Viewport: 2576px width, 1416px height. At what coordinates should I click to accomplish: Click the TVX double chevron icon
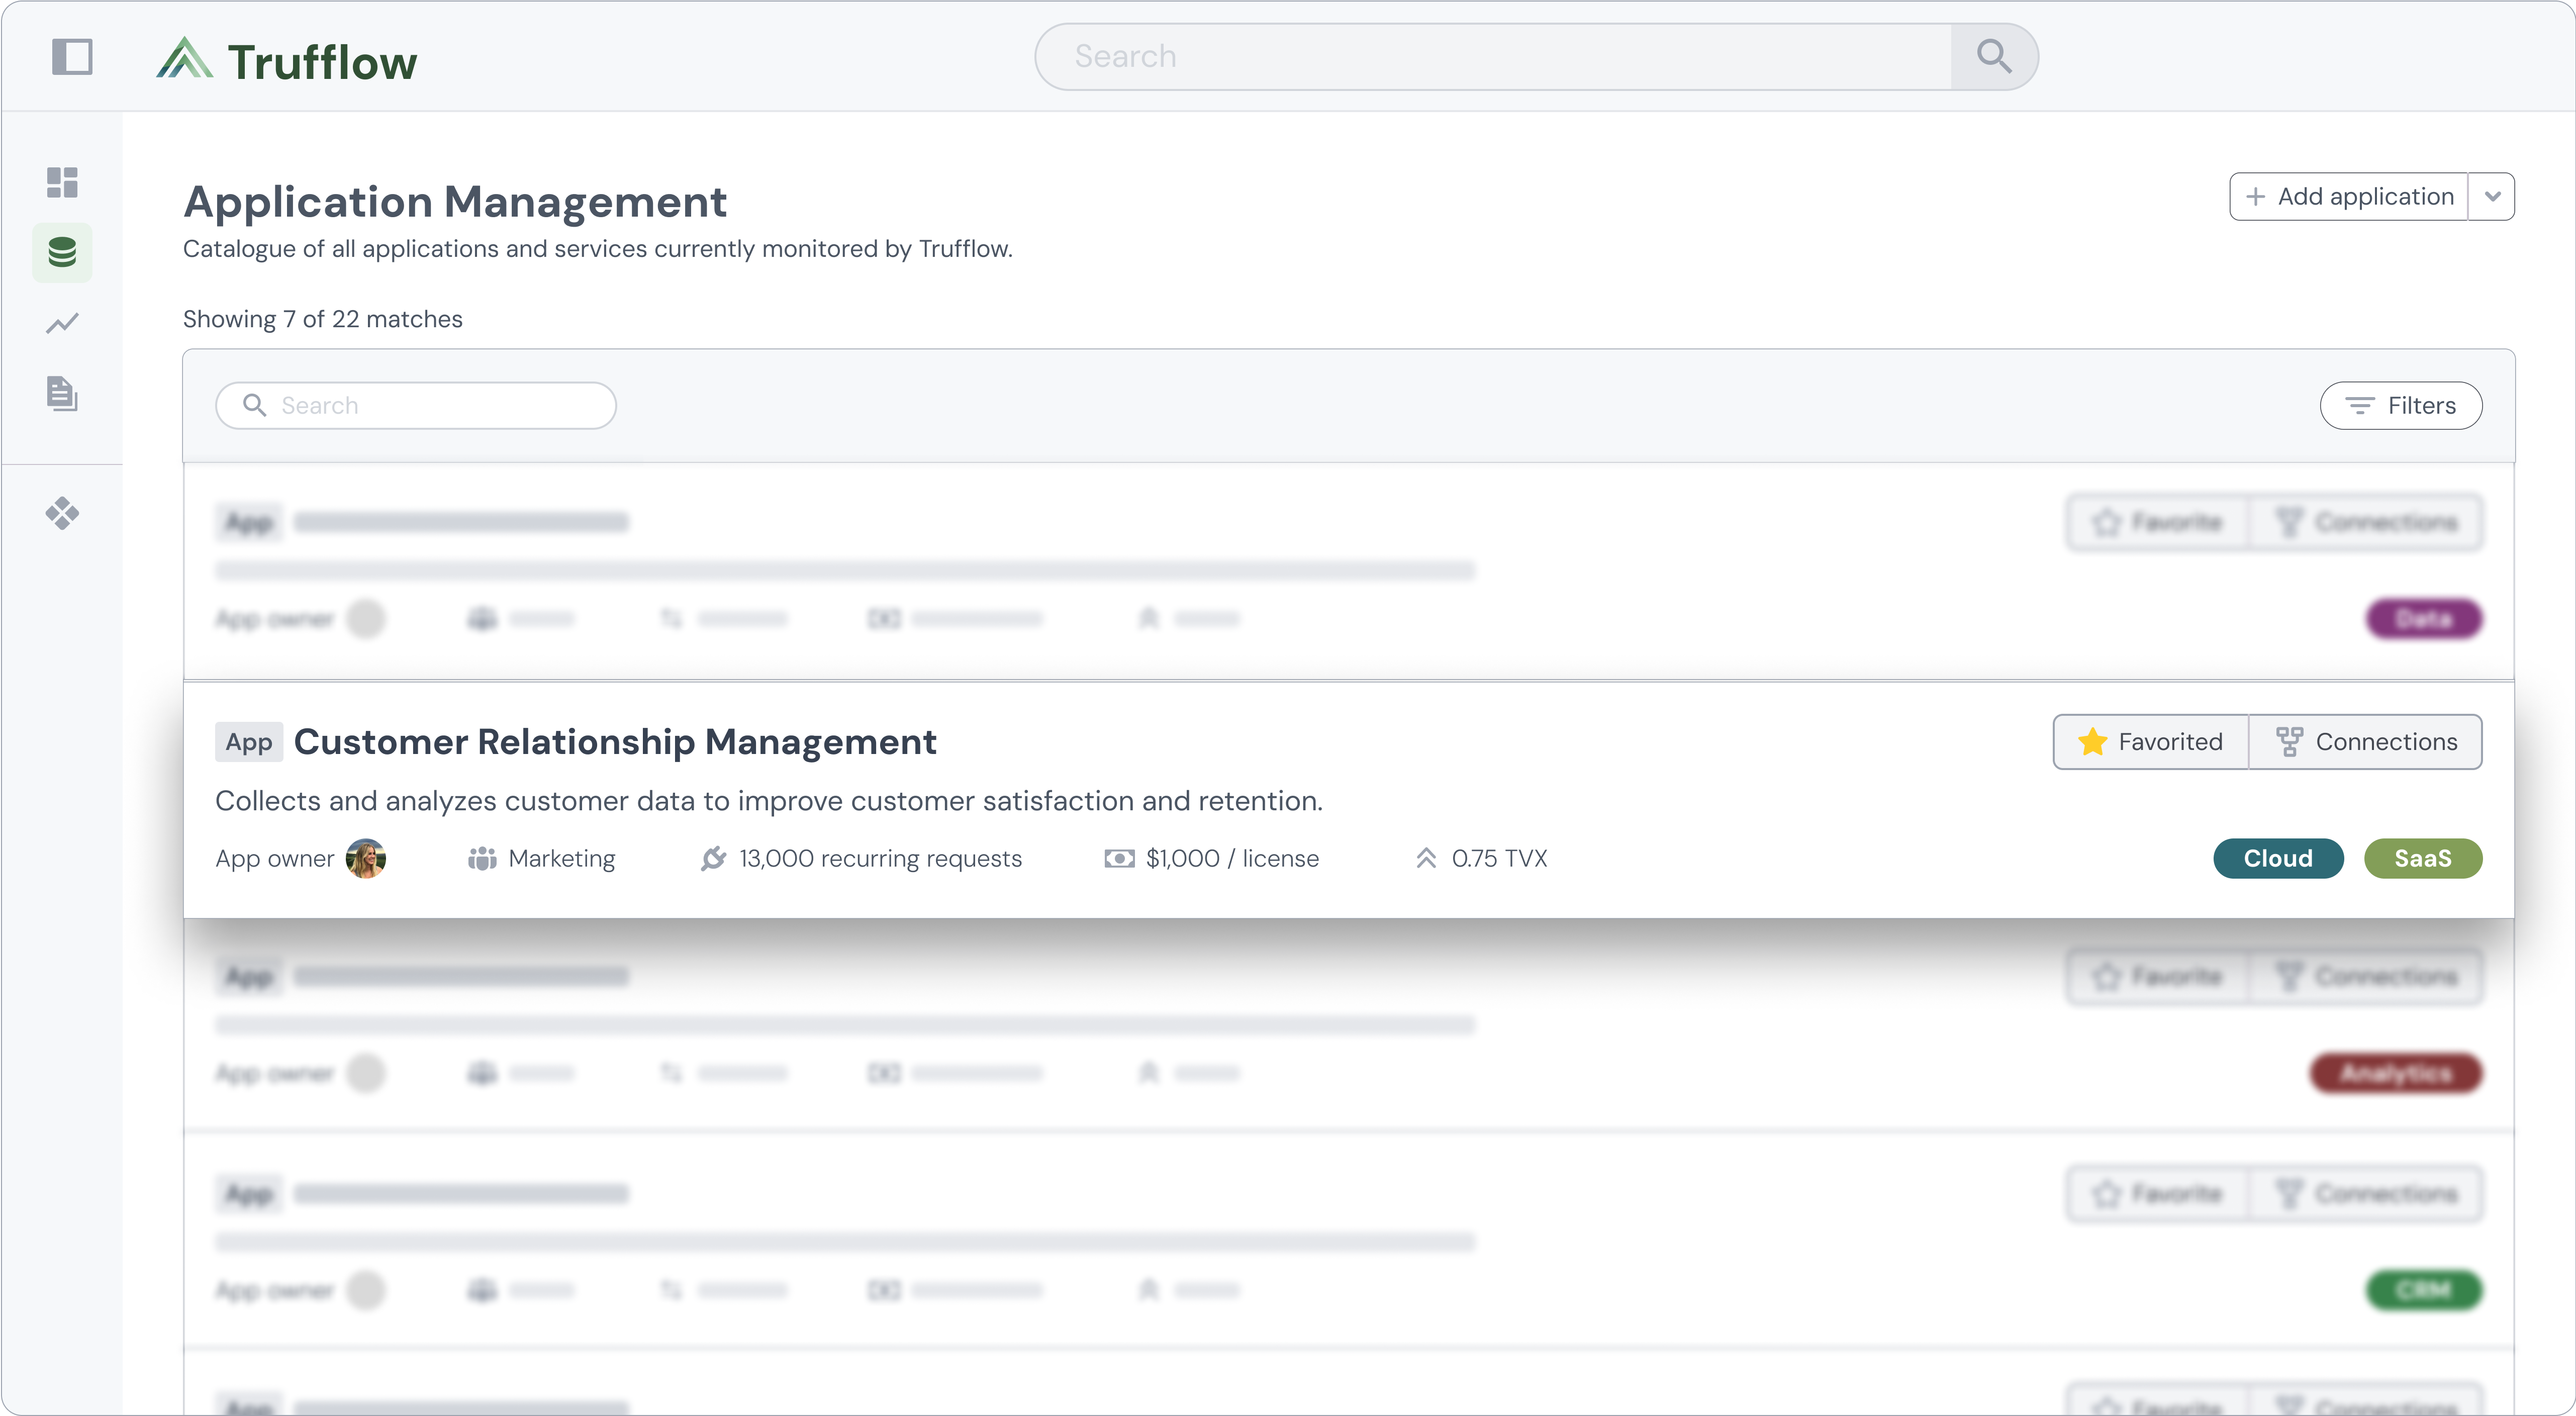(x=1426, y=858)
